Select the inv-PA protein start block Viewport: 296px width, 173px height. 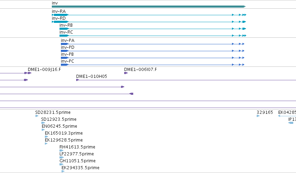click(65, 44)
